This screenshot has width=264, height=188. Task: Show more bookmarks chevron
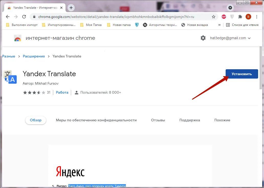(x=219, y=25)
